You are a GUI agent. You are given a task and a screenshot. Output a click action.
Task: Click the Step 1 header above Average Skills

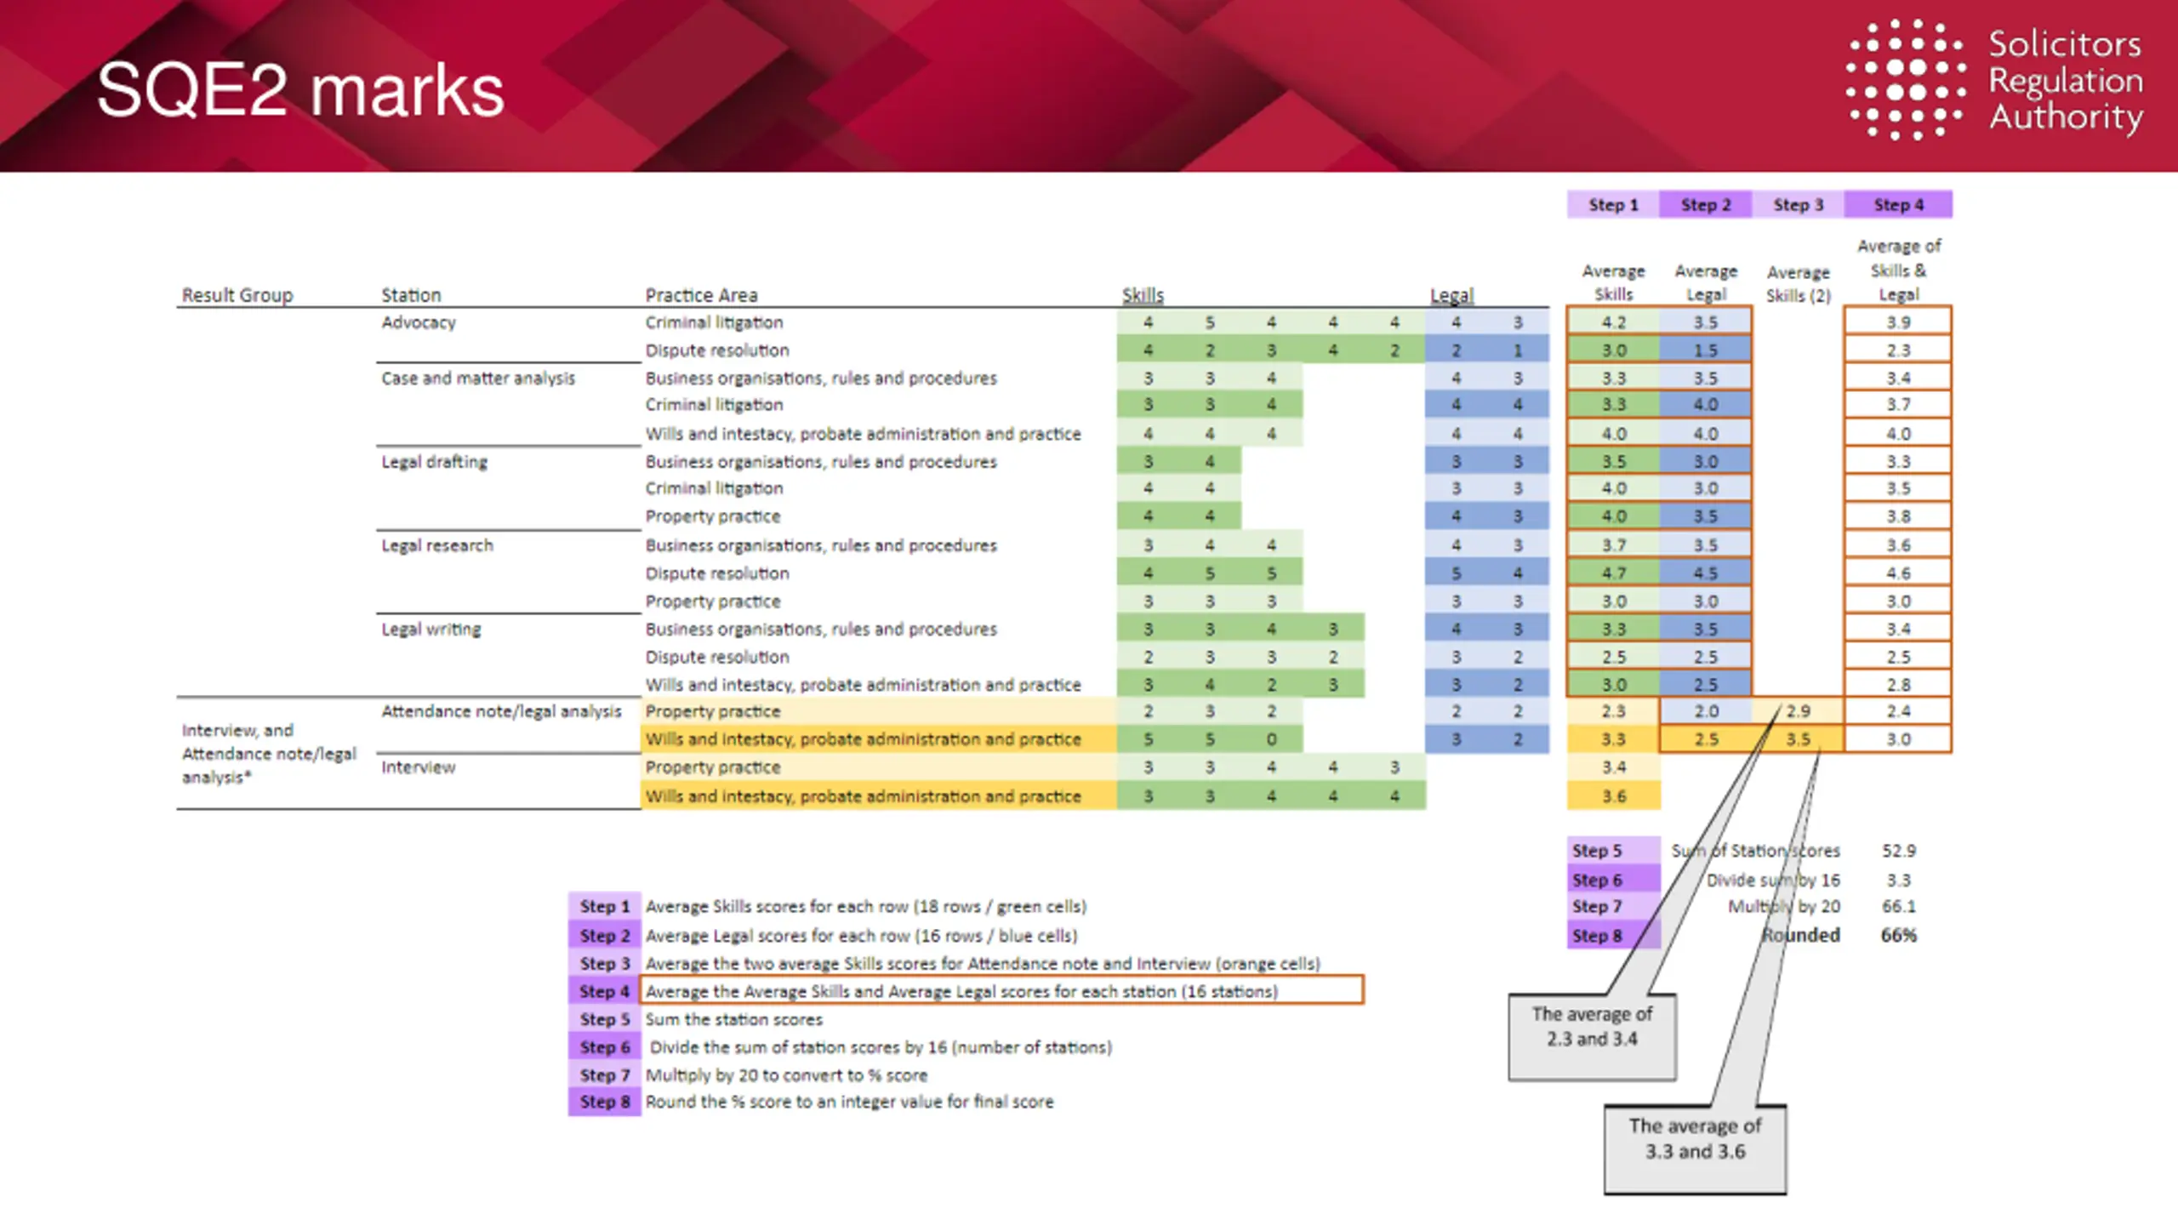click(1613, 204)
